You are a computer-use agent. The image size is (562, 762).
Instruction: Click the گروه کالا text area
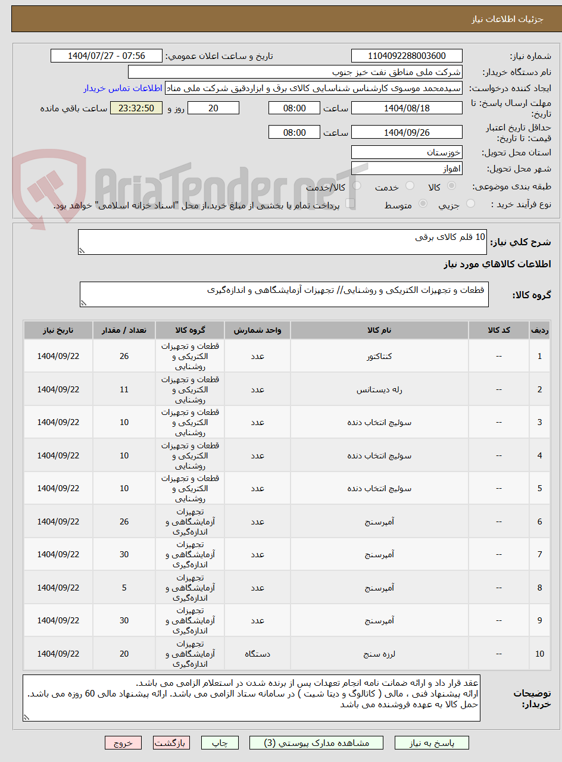284,294
